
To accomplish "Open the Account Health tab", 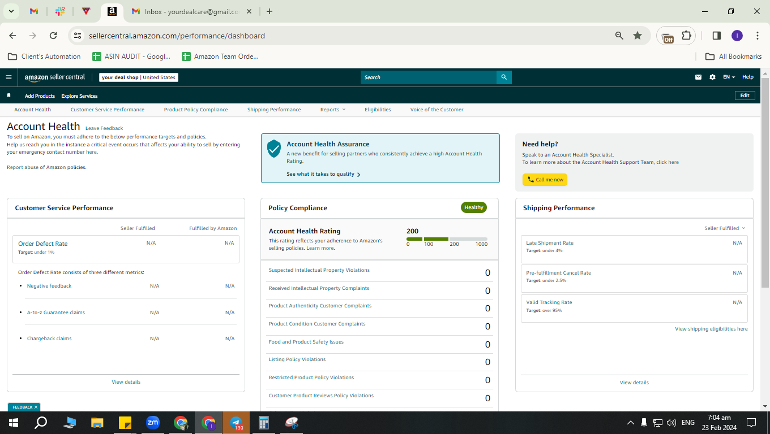I will 33,110.
